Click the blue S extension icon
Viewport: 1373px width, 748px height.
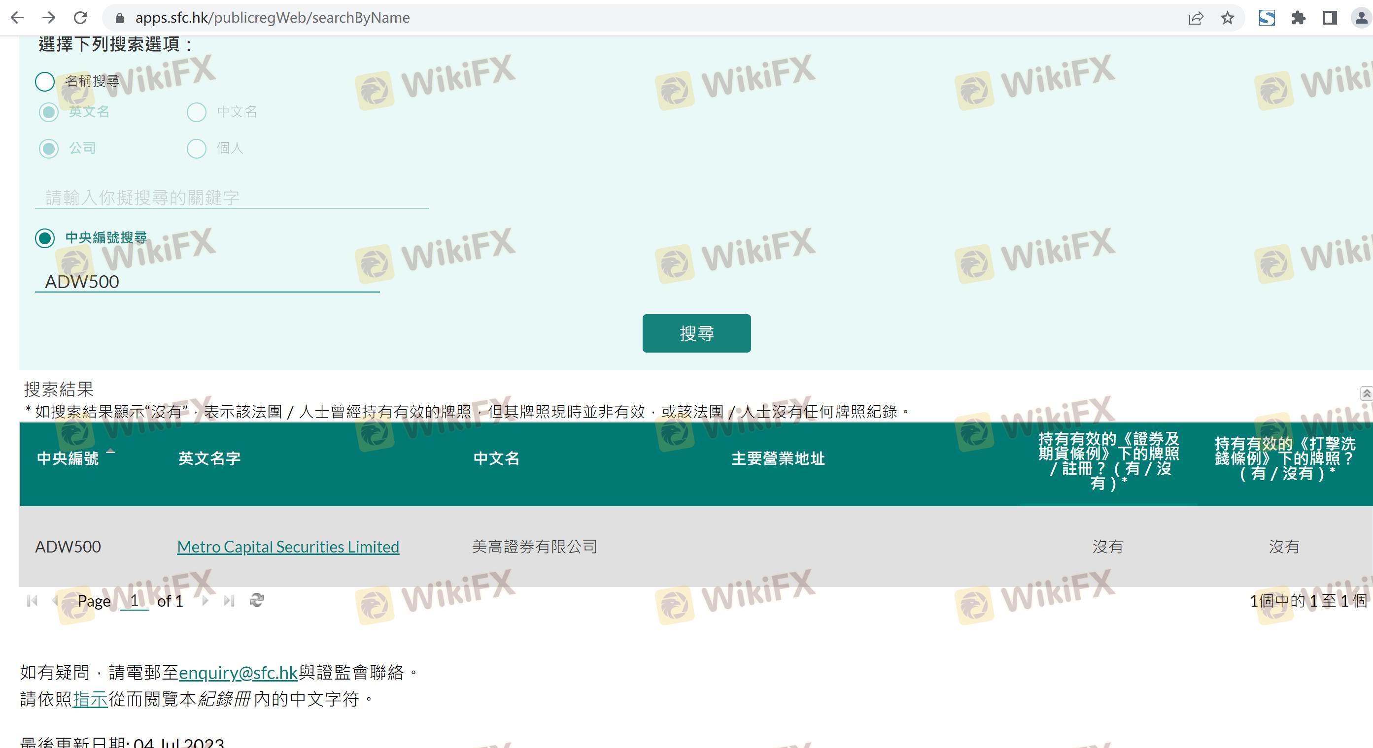click(x=1267, y=18)
